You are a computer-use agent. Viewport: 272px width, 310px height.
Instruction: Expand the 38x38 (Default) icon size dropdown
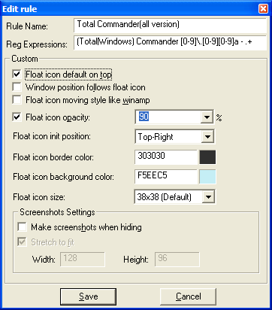(x=208, y=197)
